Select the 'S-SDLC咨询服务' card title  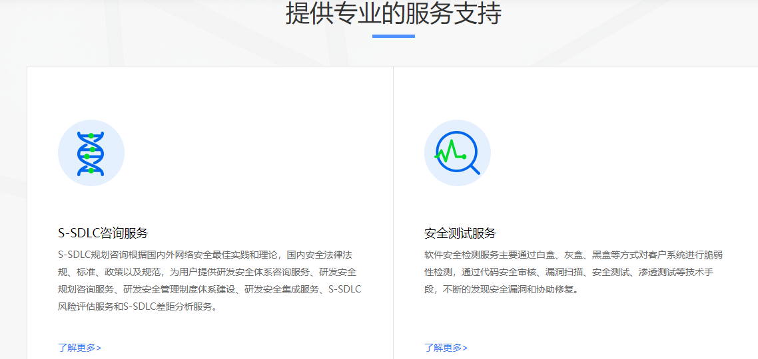point(103,233)
